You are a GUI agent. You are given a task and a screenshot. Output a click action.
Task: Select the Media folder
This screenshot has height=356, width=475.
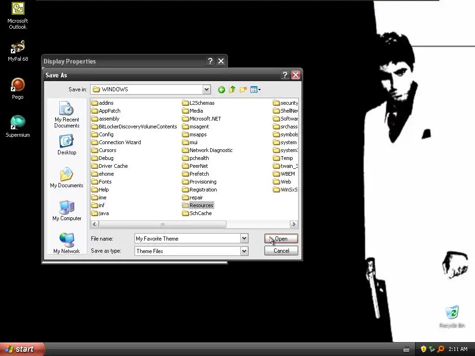(193, 111)
